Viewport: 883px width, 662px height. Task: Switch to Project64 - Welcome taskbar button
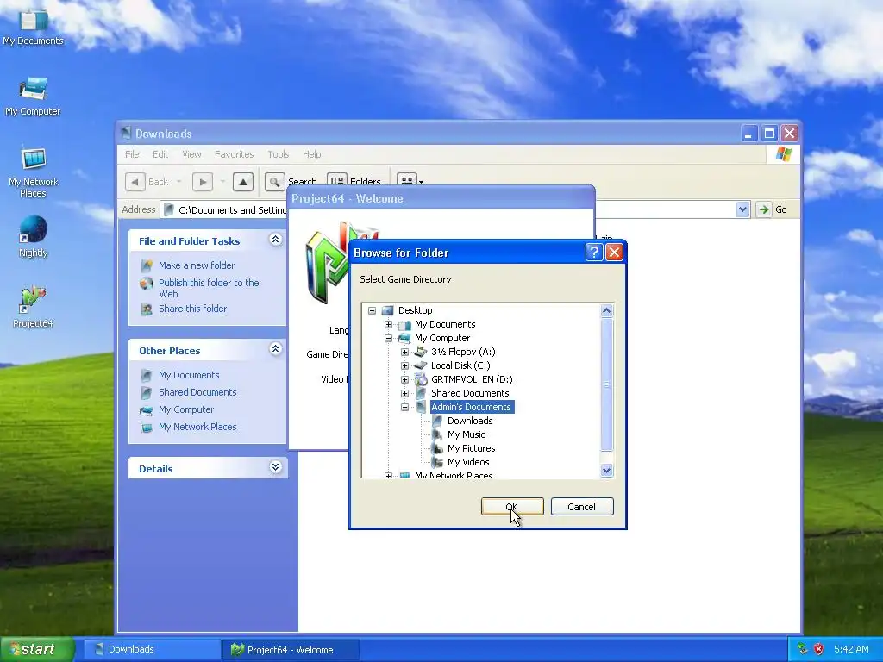[x=290, y=650]
